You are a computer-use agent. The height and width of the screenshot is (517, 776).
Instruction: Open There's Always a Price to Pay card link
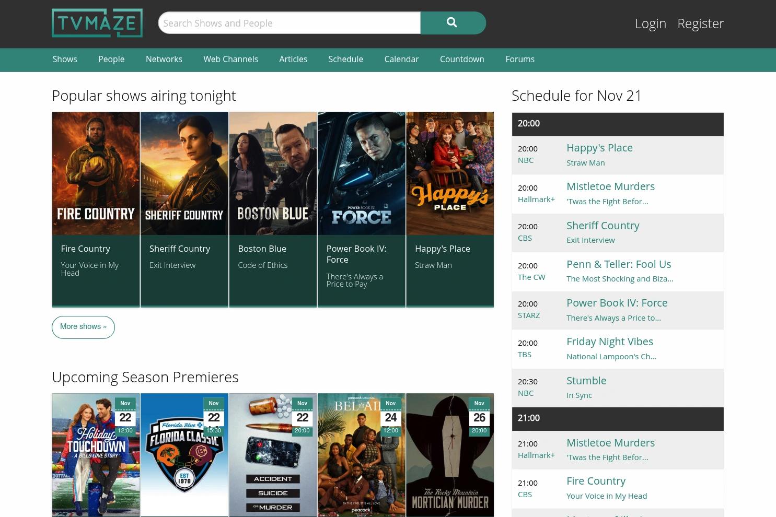tap(355, 280)
